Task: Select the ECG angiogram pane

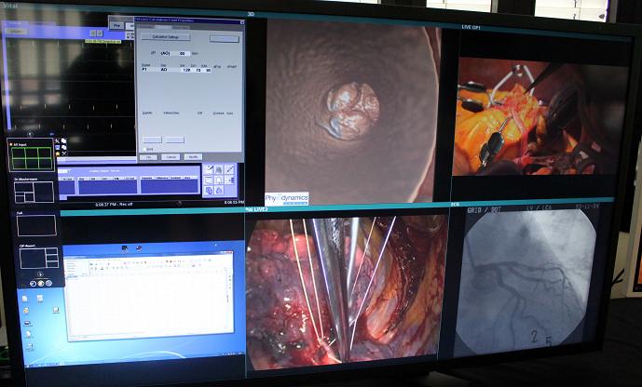Action: [x=526, y=281]
